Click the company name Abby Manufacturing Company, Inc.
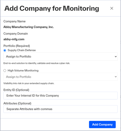Viewport: 121px width, 131px height. click(x=29, y=27)
